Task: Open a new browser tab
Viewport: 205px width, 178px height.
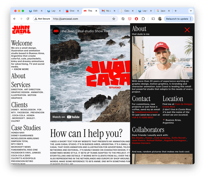Action: point(176,11)
